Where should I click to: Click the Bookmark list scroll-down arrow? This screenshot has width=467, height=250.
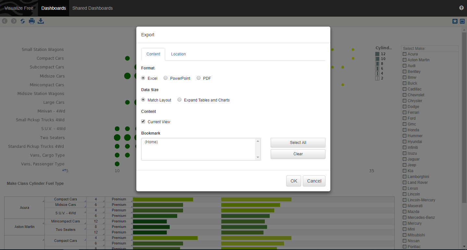point(258,158)
